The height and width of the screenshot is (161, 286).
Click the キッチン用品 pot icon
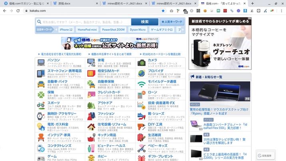[91, 138]
